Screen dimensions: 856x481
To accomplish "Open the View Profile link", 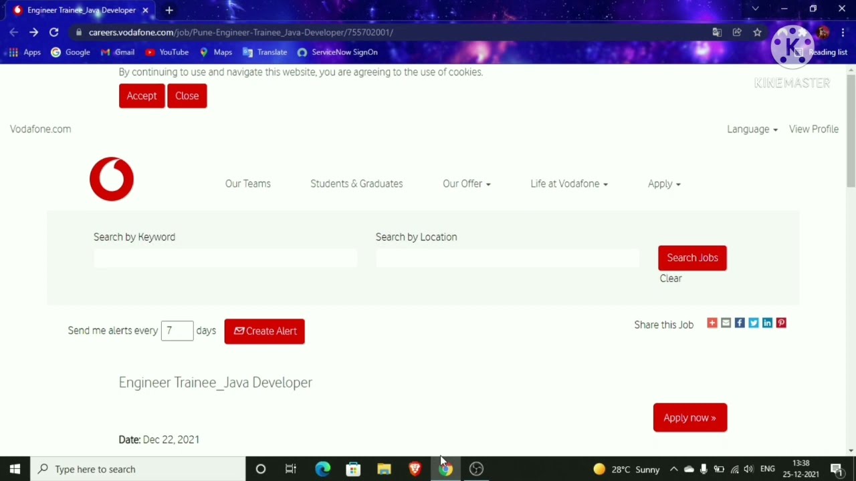I will point(814,129).
